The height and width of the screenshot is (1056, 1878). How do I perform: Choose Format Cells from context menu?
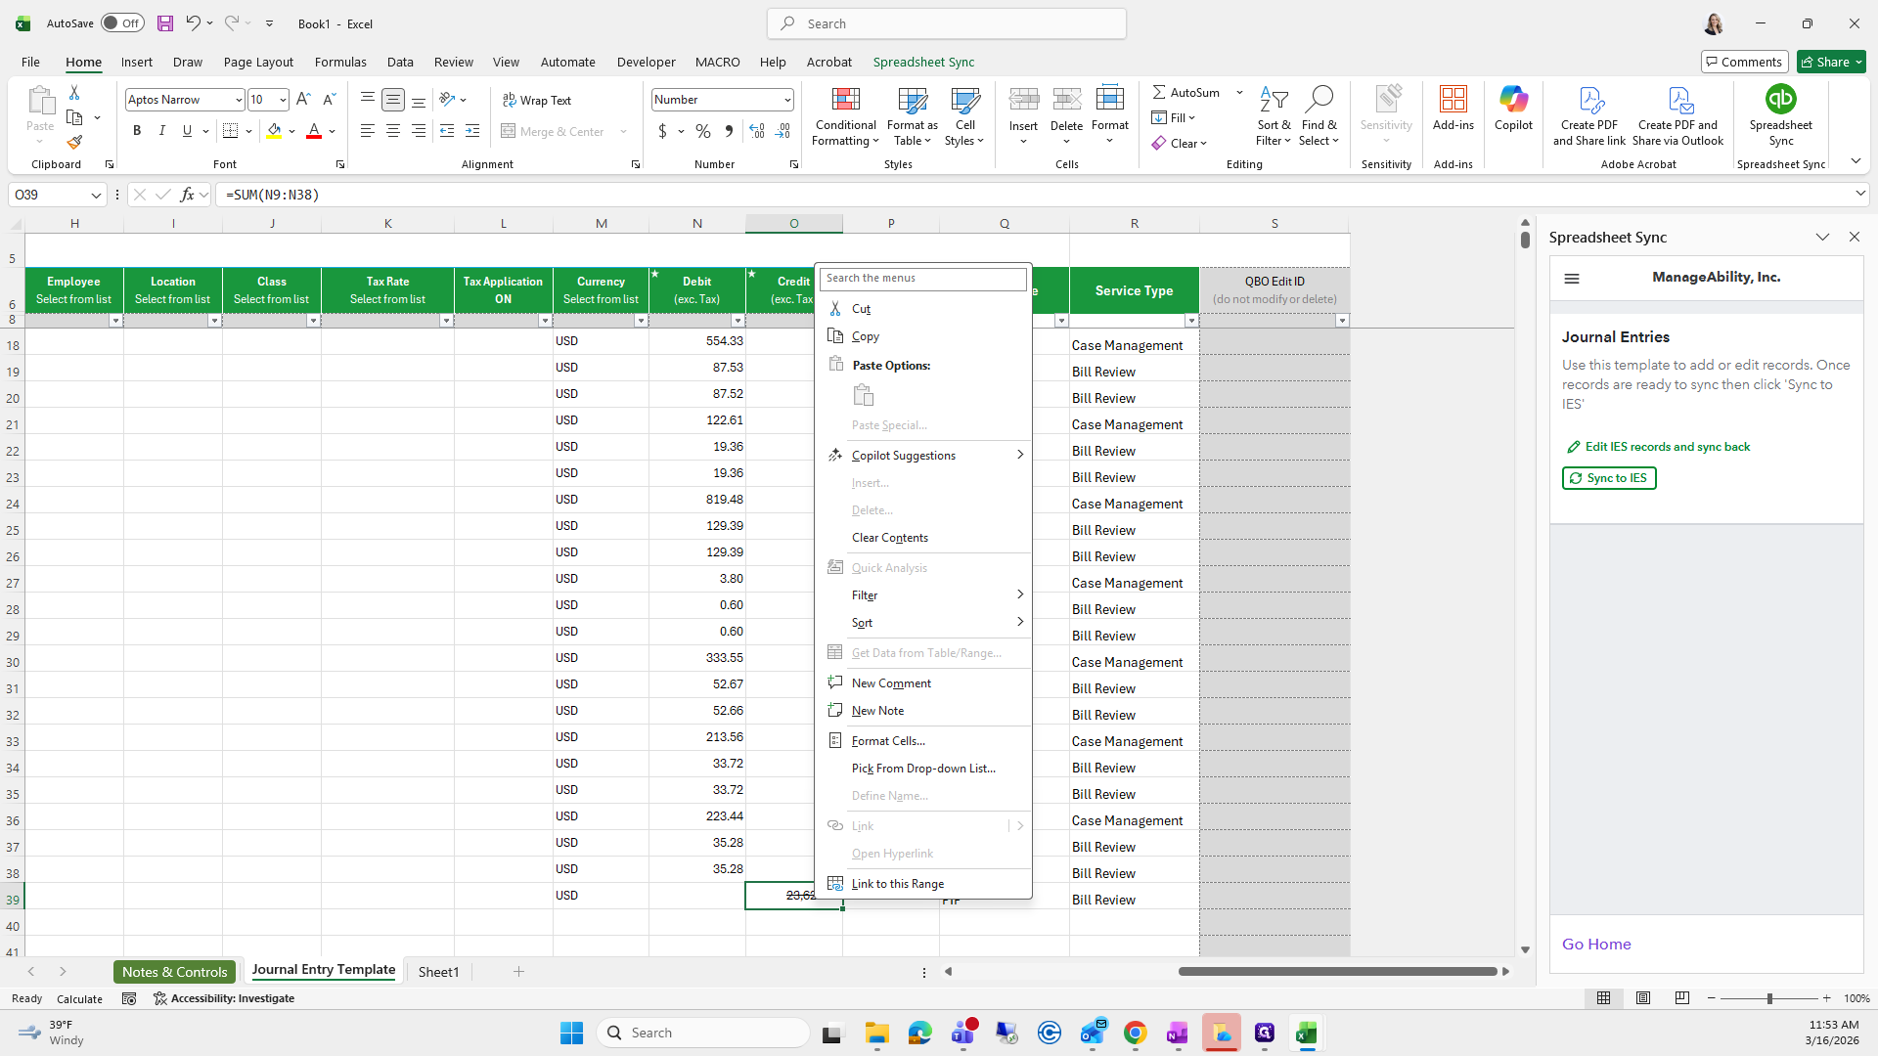888,741
